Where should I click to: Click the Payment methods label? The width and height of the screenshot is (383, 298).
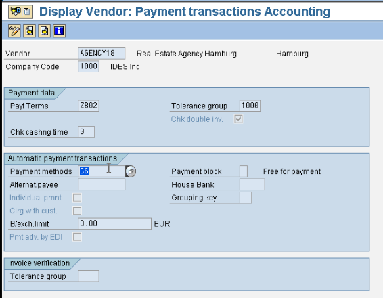41,171
